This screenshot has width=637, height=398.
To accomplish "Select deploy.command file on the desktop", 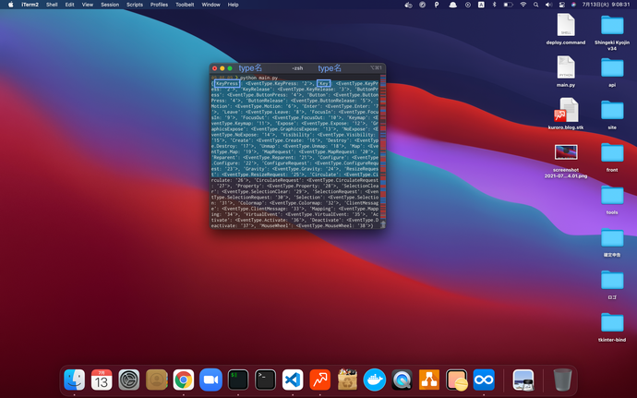I will coord(566,29).
